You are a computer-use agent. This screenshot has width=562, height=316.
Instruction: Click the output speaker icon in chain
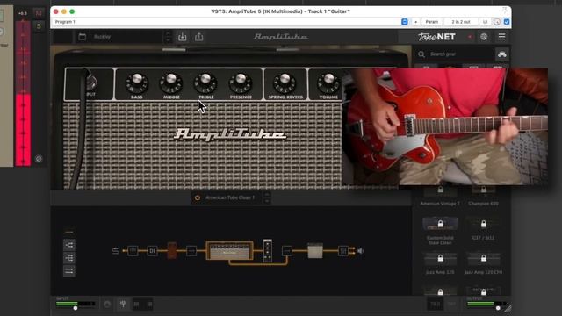click(361, 251)
